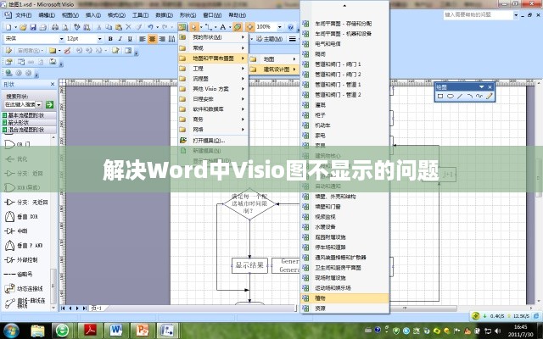Open the 箭头形状 stencil title bar
The height and width of the screenshot is (339, 543).
[x=29, y=122]
